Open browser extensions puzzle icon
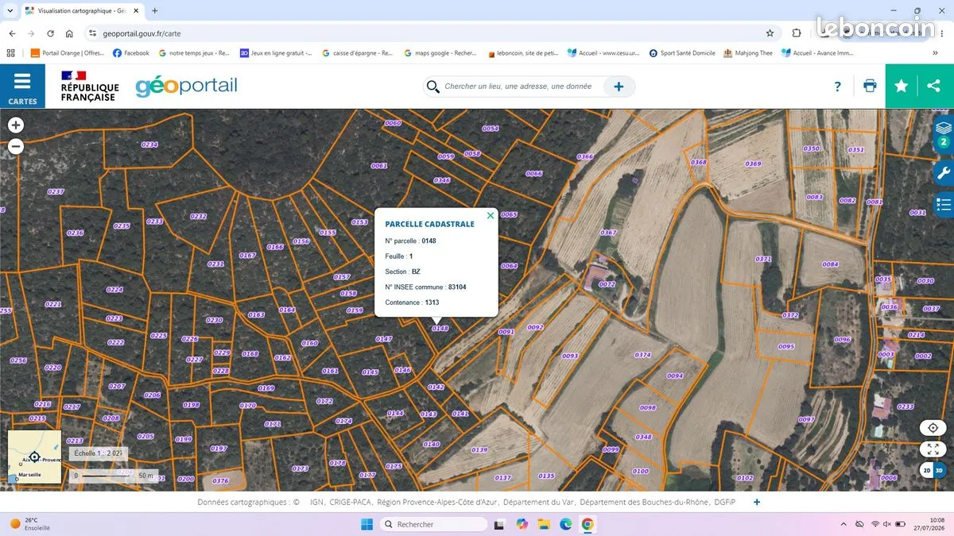This screenshot has height=536, width=954. pos(797,33)
